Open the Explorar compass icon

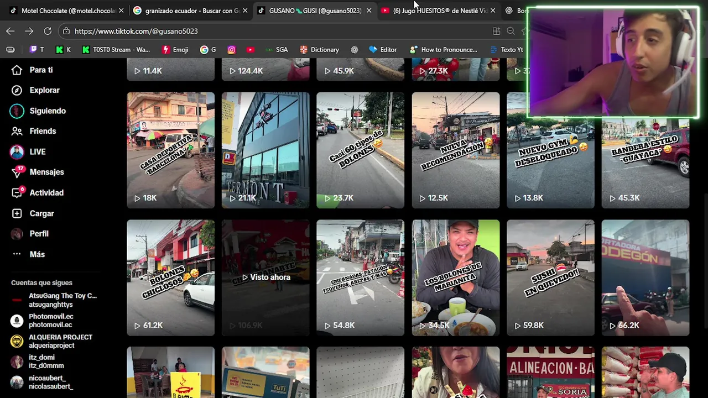pos(17,90)
